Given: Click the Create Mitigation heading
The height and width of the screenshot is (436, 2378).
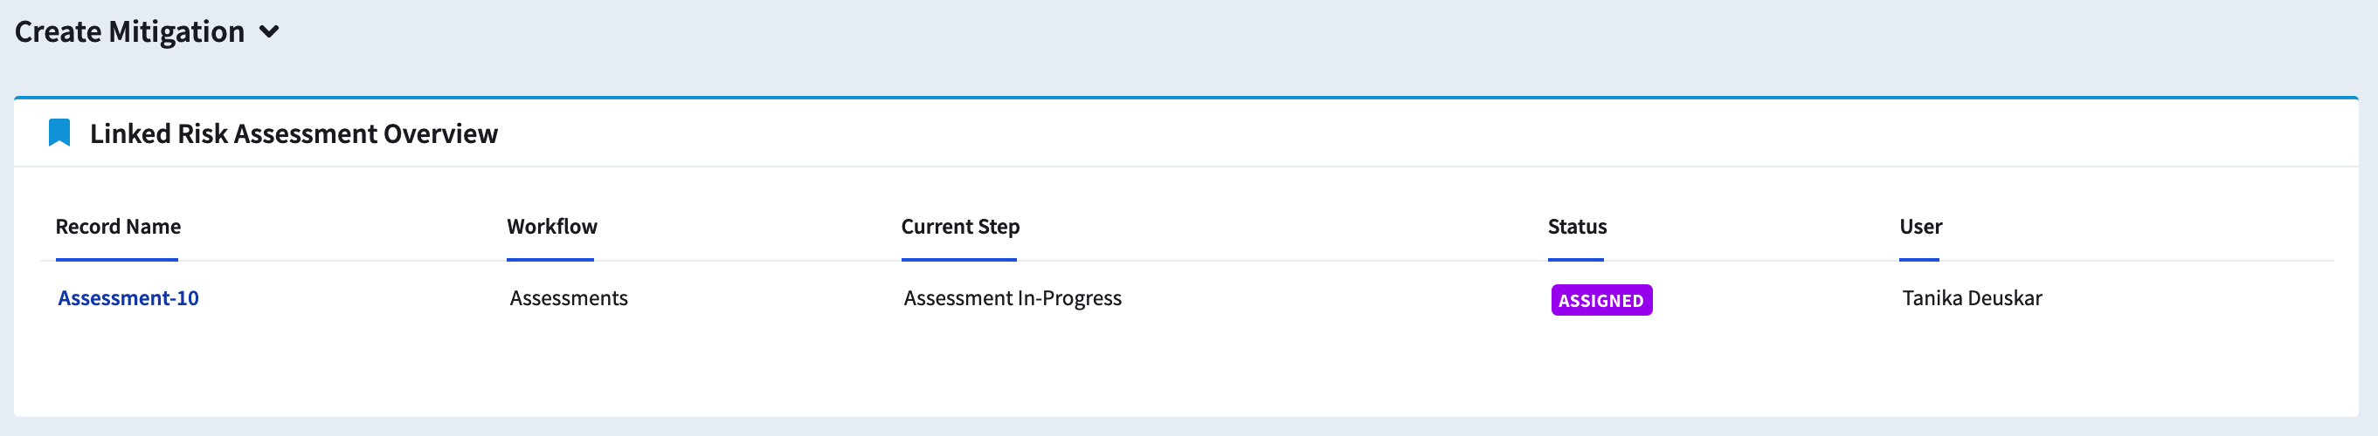Looking at the screenshot, I should point(129,31).
